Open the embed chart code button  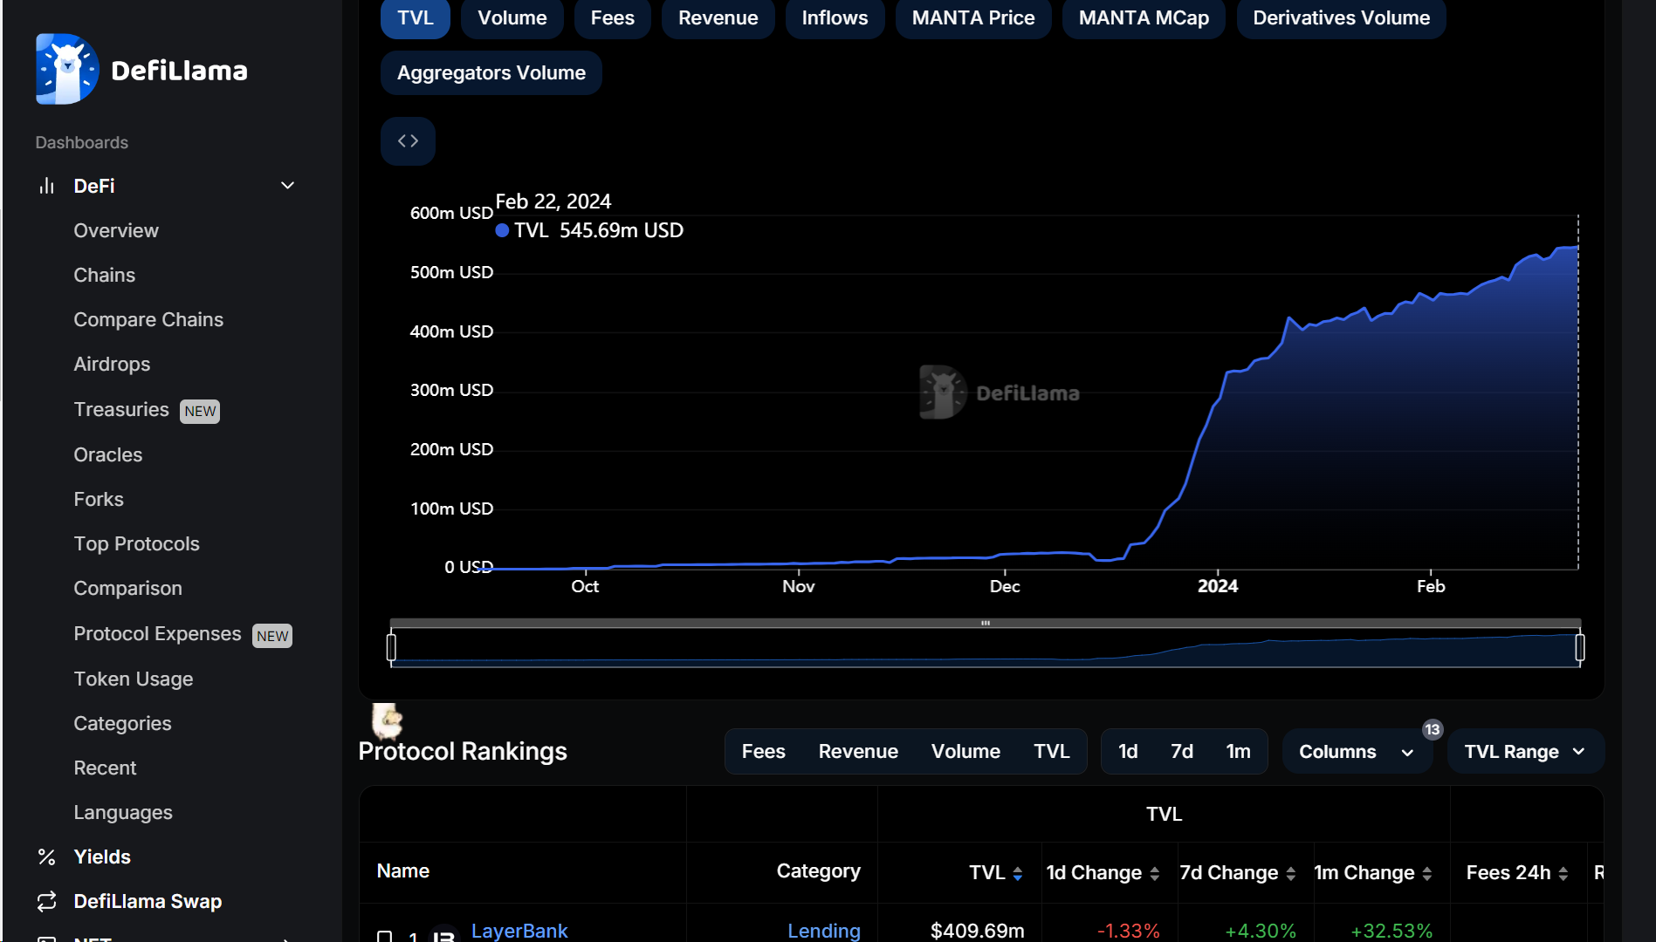coord(408,141)
